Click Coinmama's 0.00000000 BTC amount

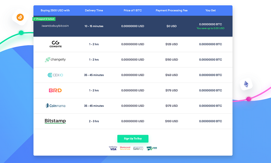pos(210,106)
